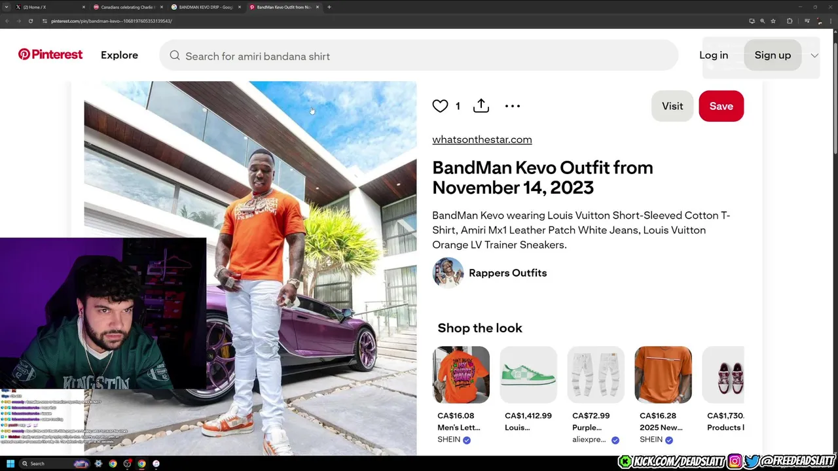Like the pin with the heart icon

(440, 106)
